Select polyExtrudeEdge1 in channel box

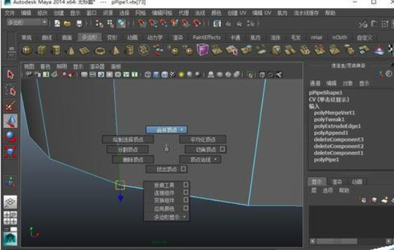coord(337,126)
